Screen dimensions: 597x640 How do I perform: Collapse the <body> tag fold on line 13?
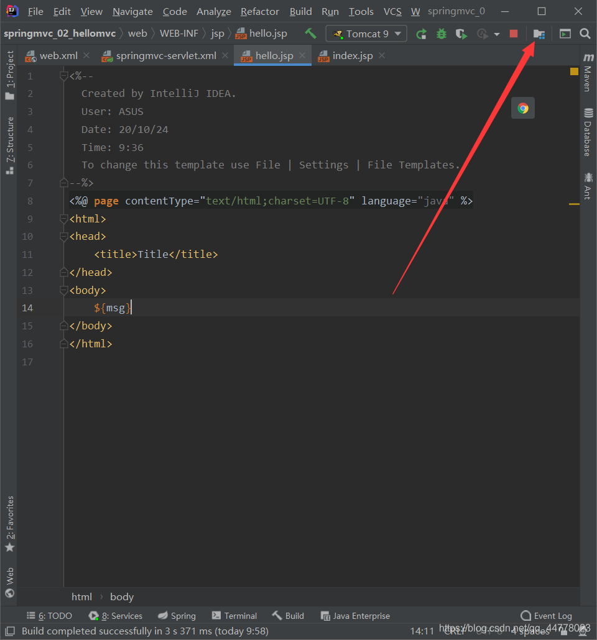pos(63,290)
